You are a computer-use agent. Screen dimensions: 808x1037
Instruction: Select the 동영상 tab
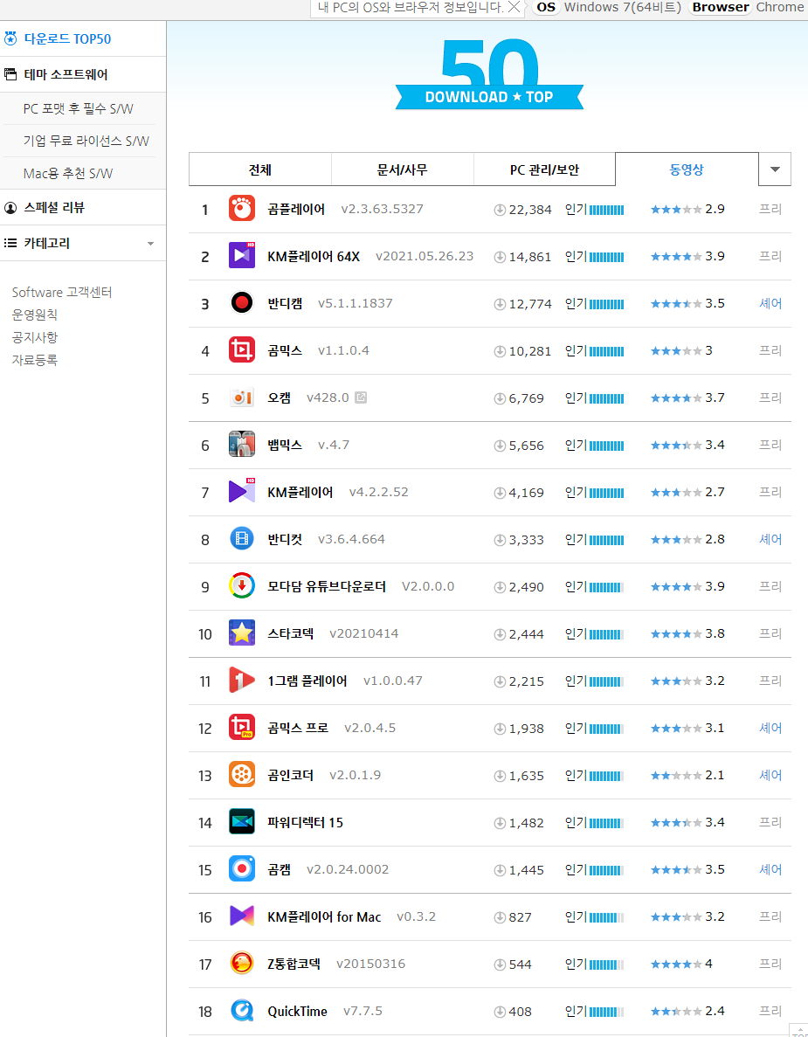(x=687, y=169)
